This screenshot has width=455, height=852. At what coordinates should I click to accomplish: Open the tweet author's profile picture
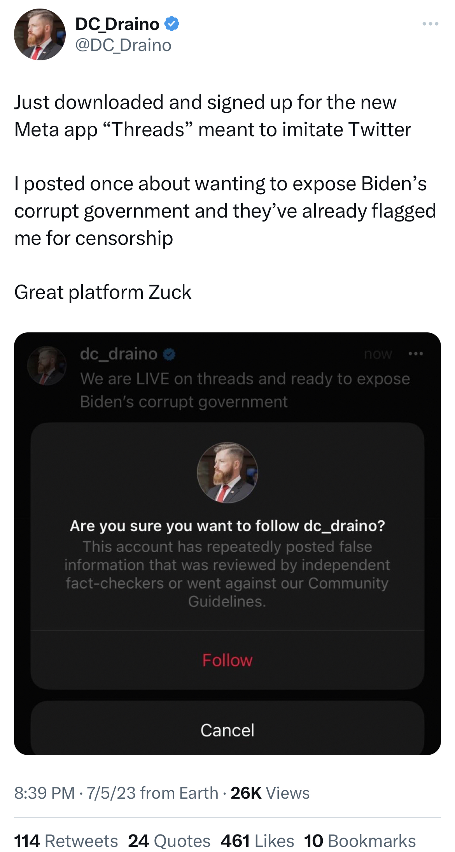coord(40,35)
